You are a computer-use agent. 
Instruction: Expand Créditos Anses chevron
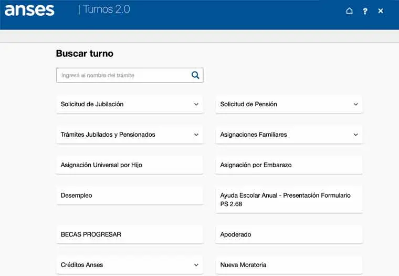click(196, 265)
